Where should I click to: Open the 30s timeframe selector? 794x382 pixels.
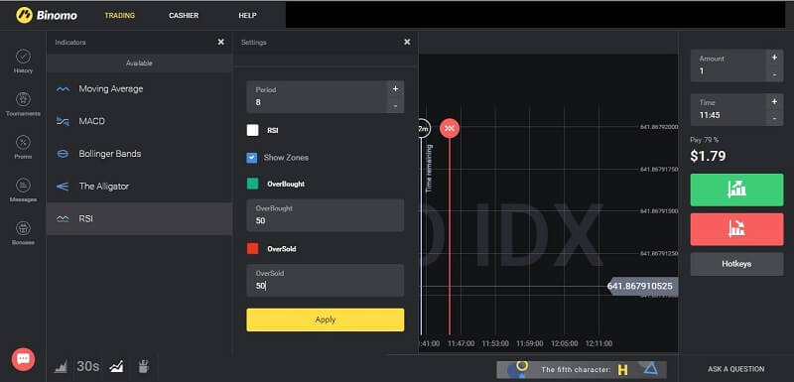pyautogui.click(x=87, y=366)
